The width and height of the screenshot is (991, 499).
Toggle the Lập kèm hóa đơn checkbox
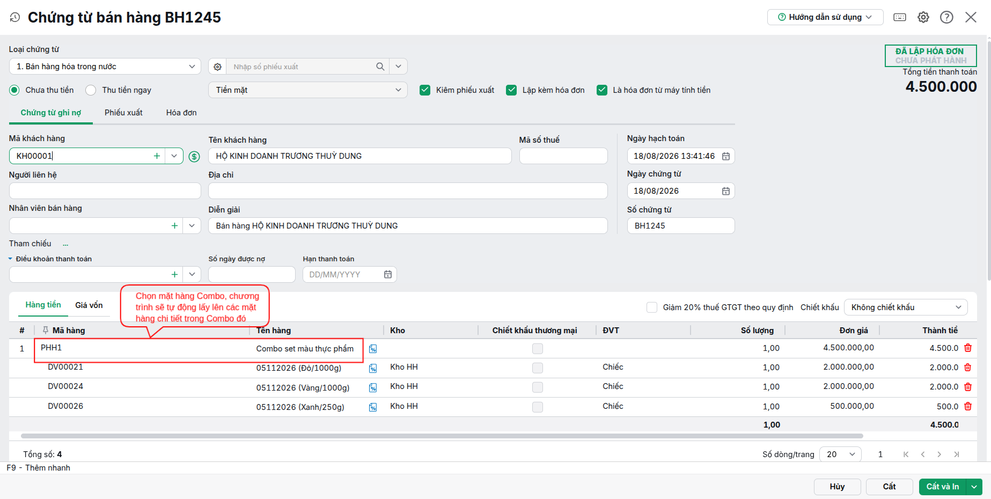point(511,90)
